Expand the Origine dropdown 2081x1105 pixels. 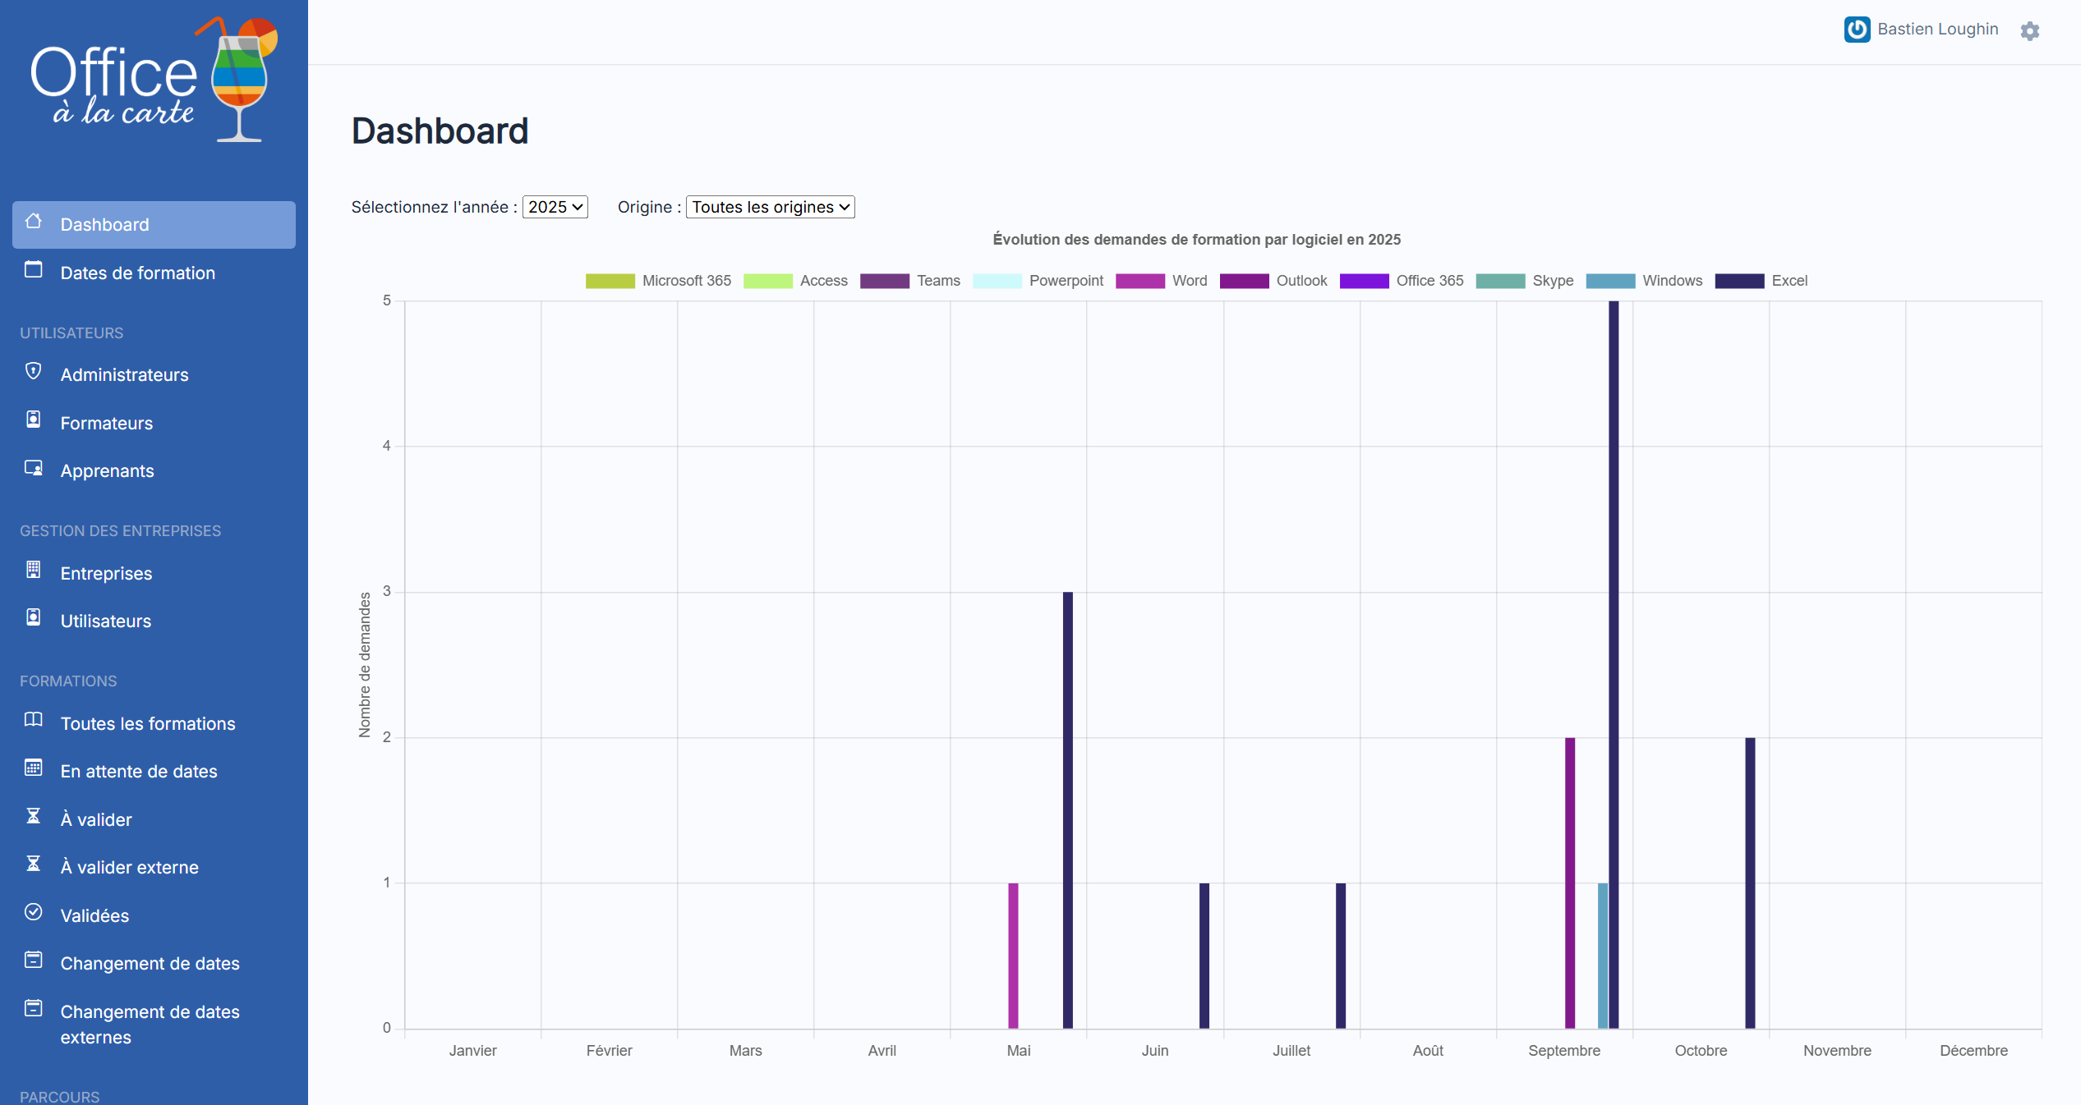pyautogui.click(x=770, y=207)
